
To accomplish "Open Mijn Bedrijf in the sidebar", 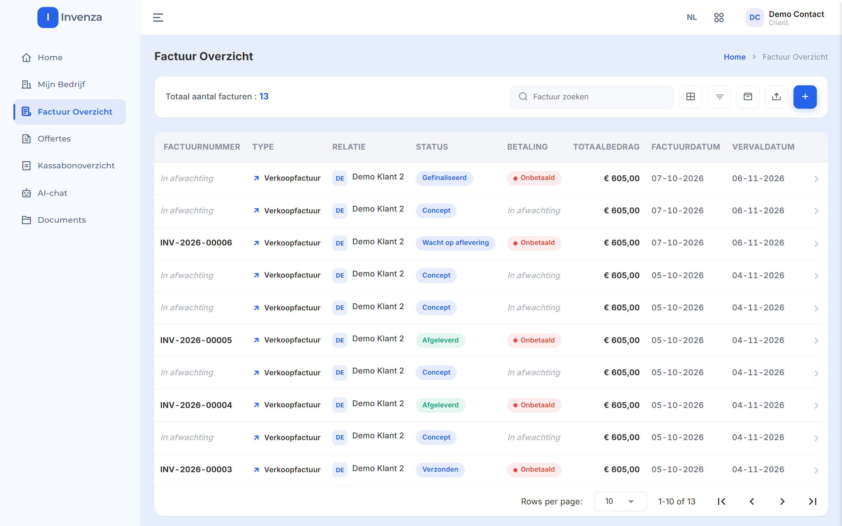I will 70,84.
